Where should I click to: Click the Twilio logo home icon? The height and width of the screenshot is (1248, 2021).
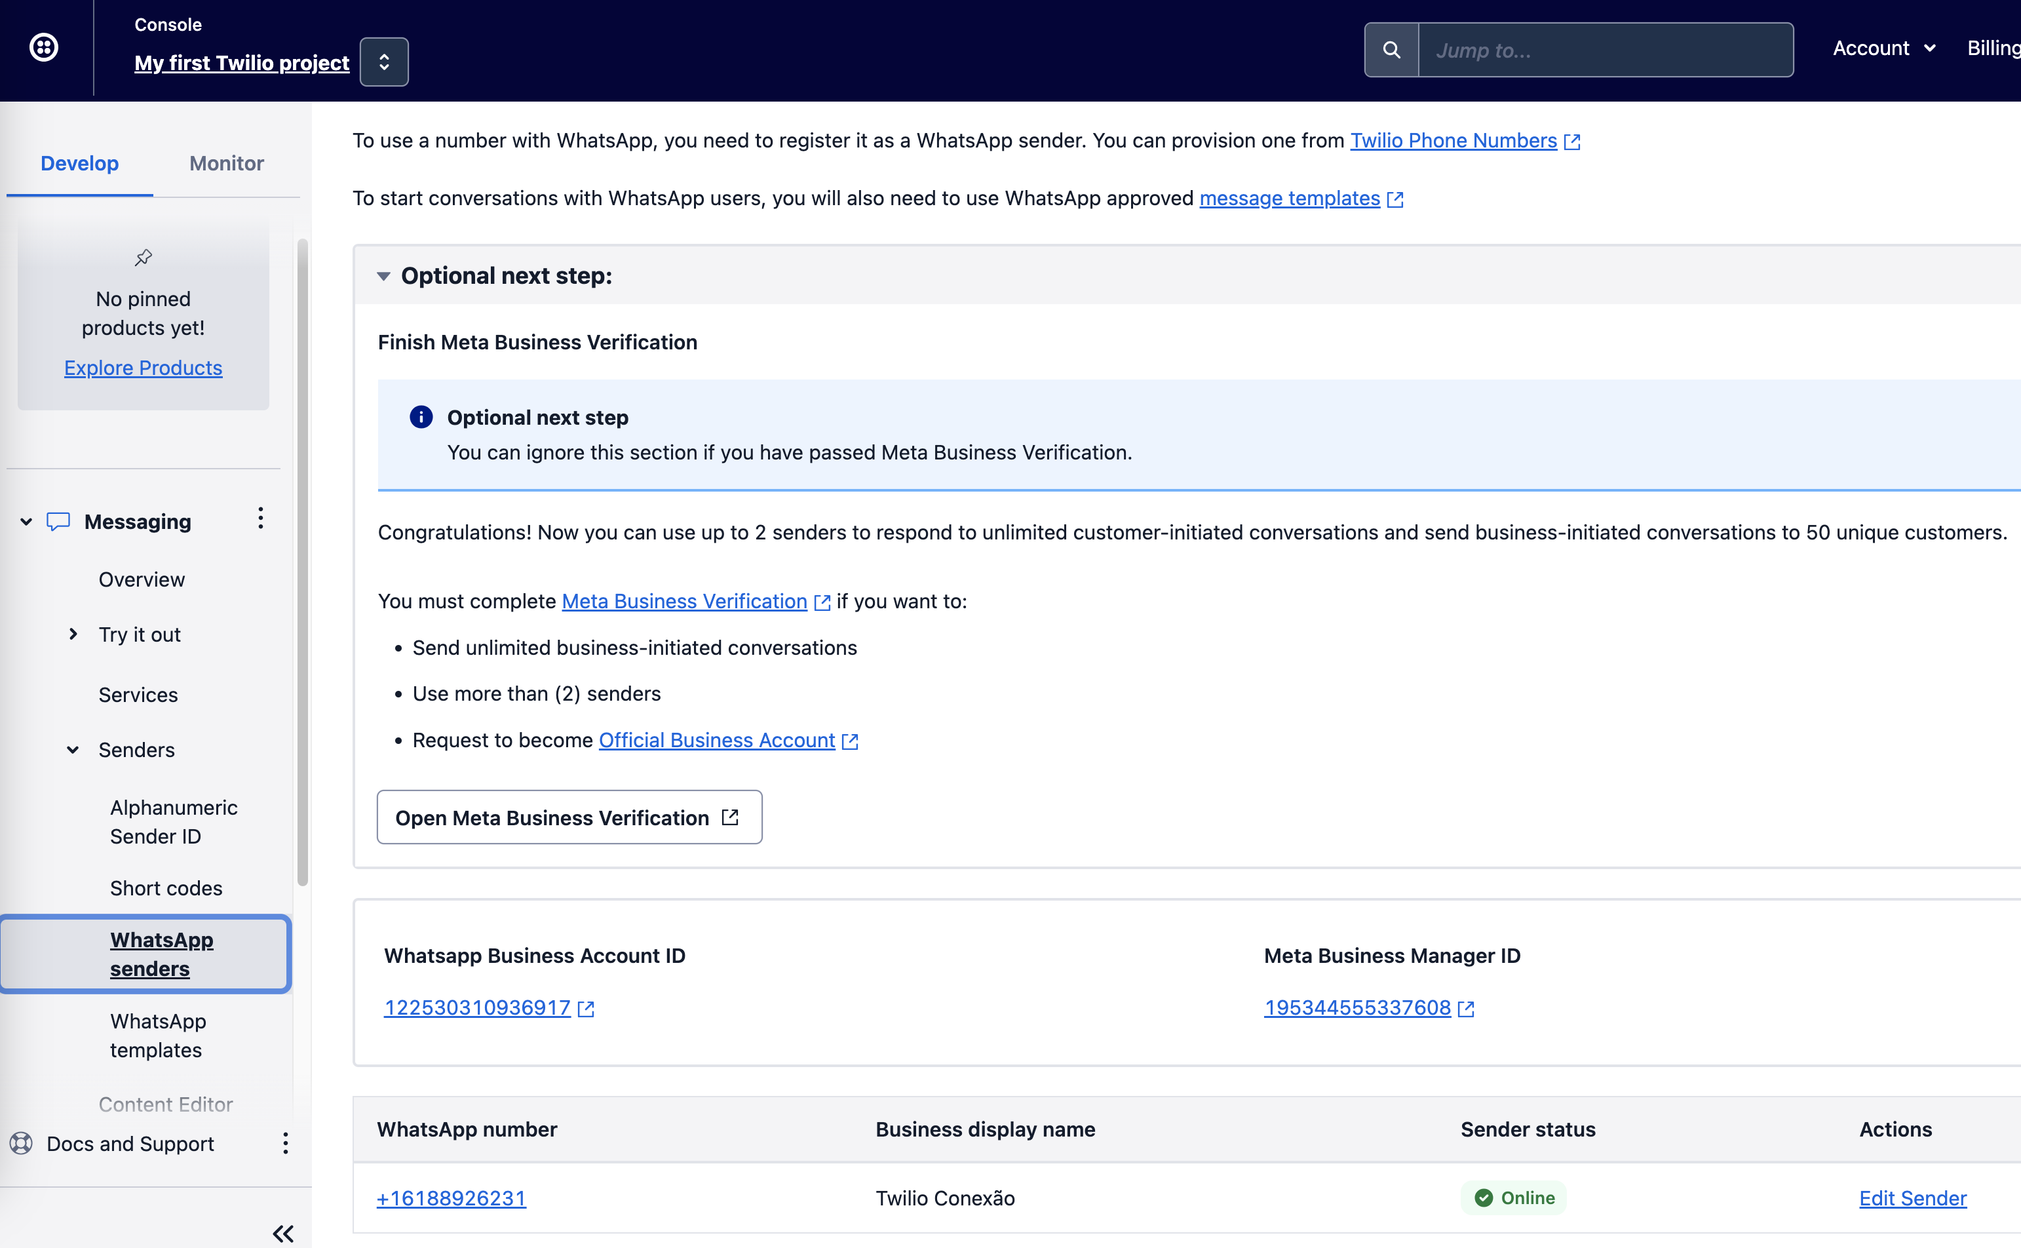(x=44, y=47)
